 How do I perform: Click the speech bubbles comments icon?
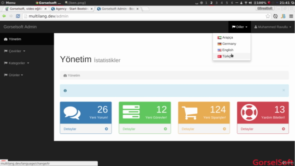tap(72, 113)
